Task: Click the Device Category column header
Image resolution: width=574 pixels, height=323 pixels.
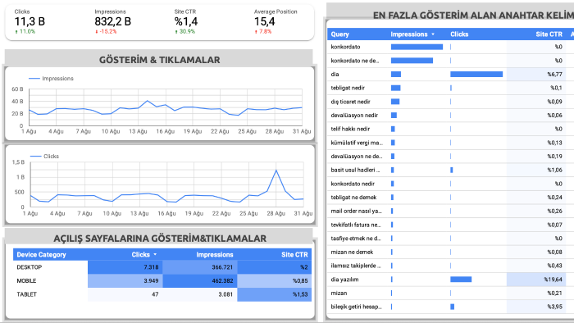Action: click(x=41, y=255)
